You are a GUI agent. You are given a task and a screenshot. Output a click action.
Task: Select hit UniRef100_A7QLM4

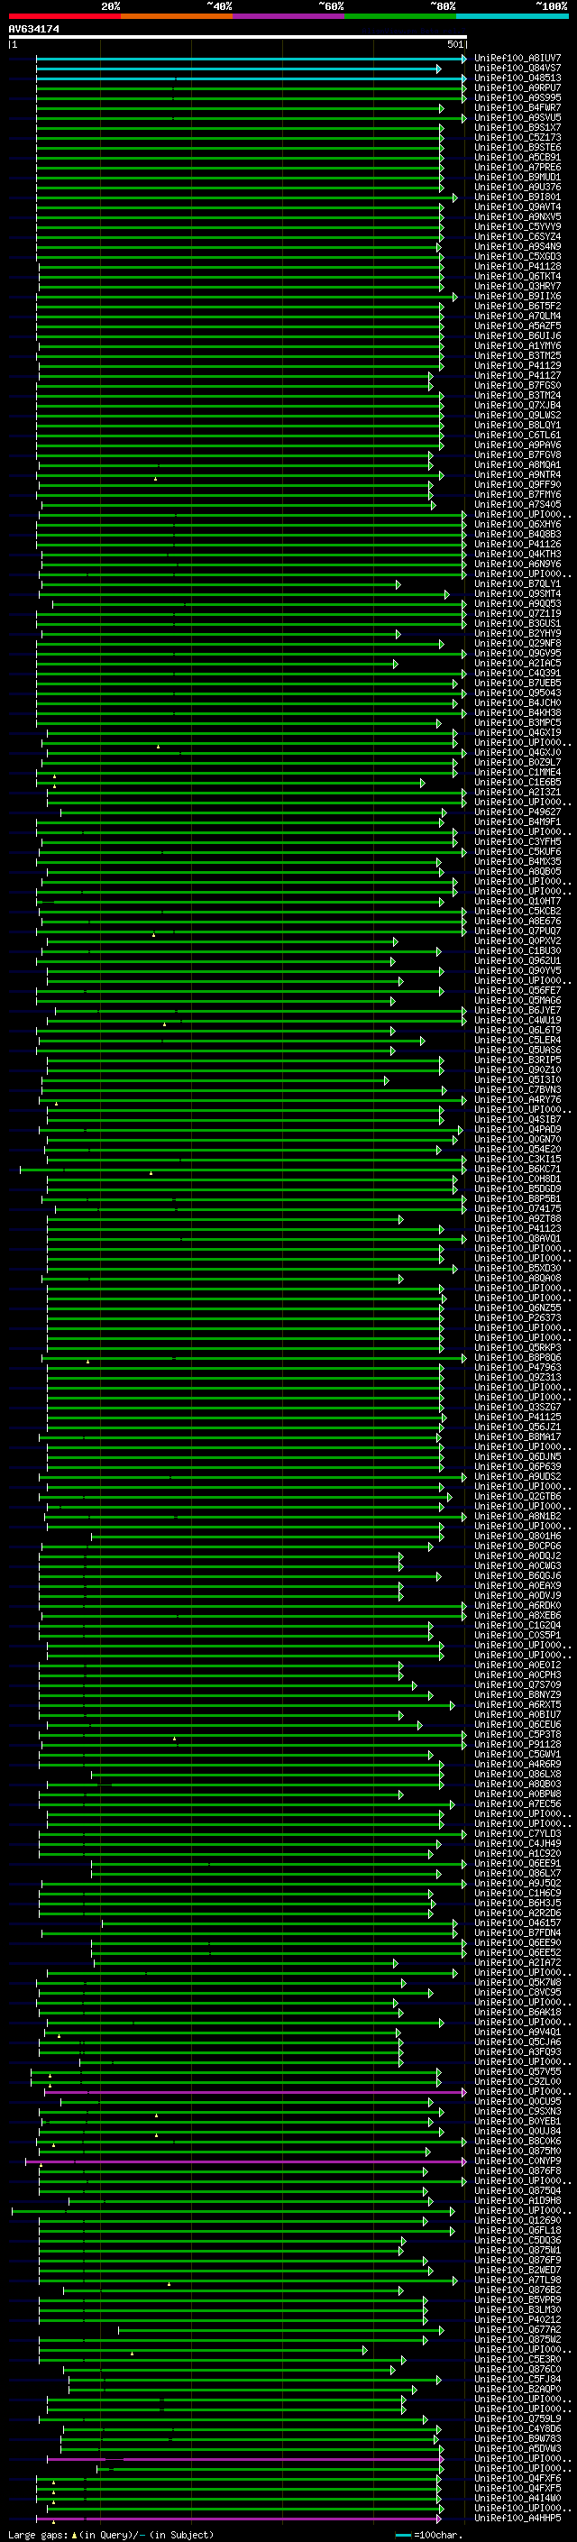(517, 316)
